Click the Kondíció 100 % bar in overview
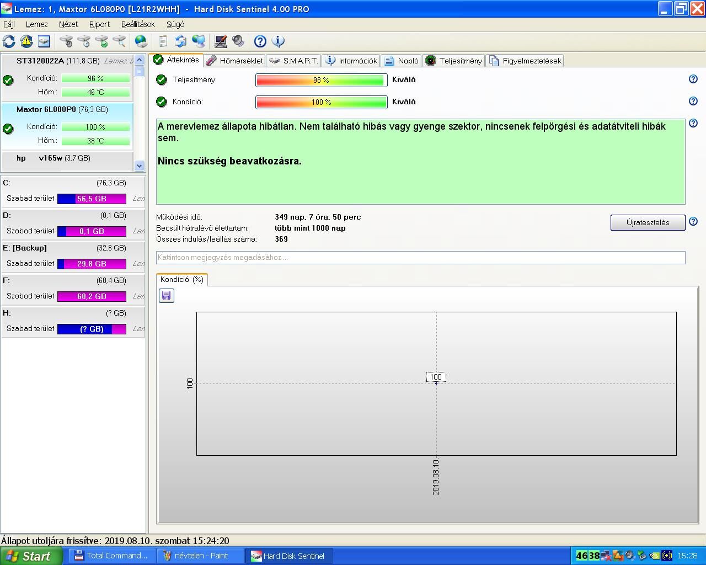Screen dimensions: 706x565 point(321,102)
